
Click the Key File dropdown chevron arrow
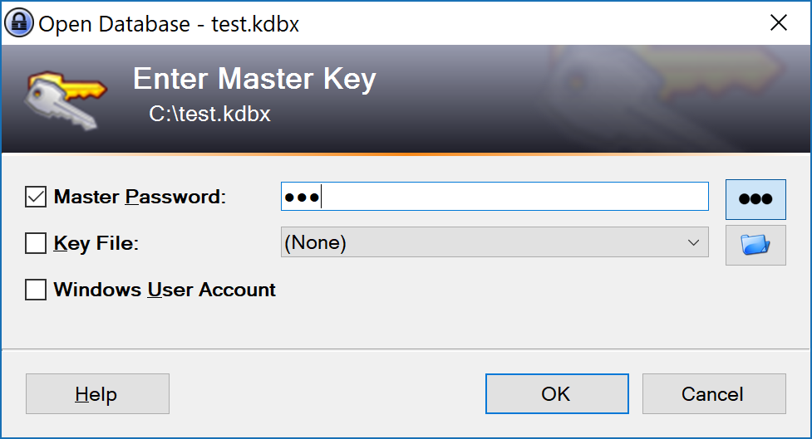coord(693,243)
